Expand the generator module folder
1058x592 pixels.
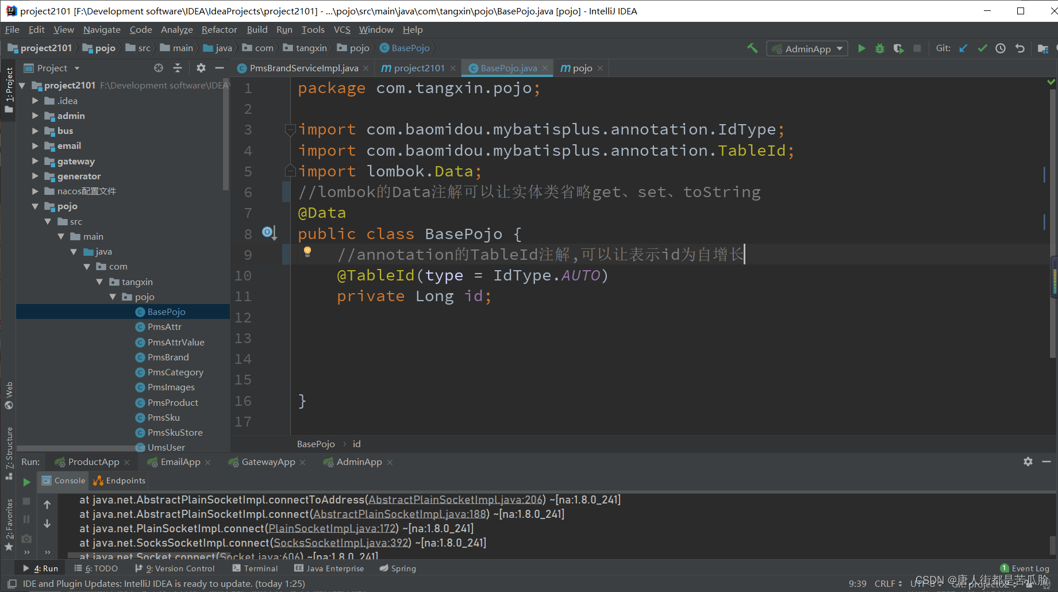[35, 176]
